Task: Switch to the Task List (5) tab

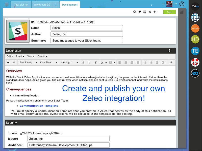Action: 21,5
